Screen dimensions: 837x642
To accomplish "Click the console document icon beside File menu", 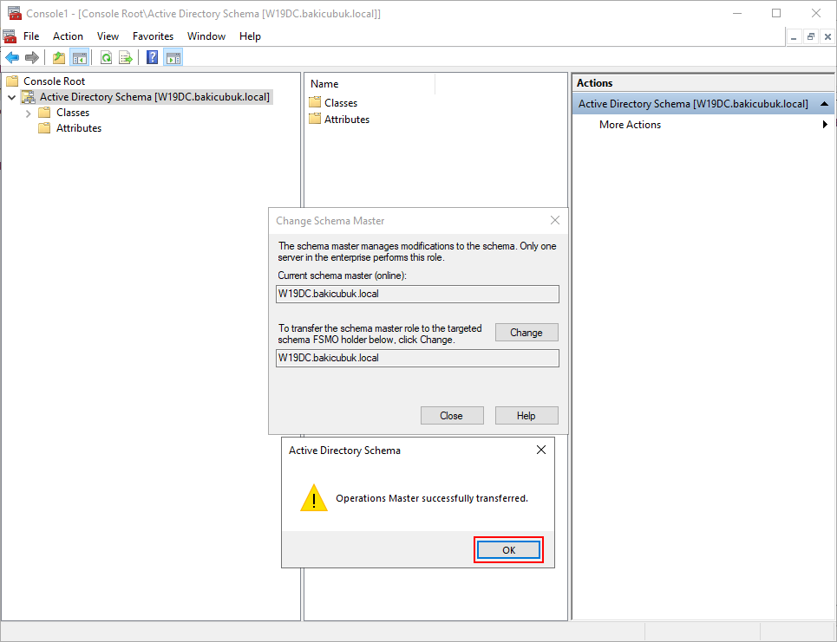I will tap(10, 36).
